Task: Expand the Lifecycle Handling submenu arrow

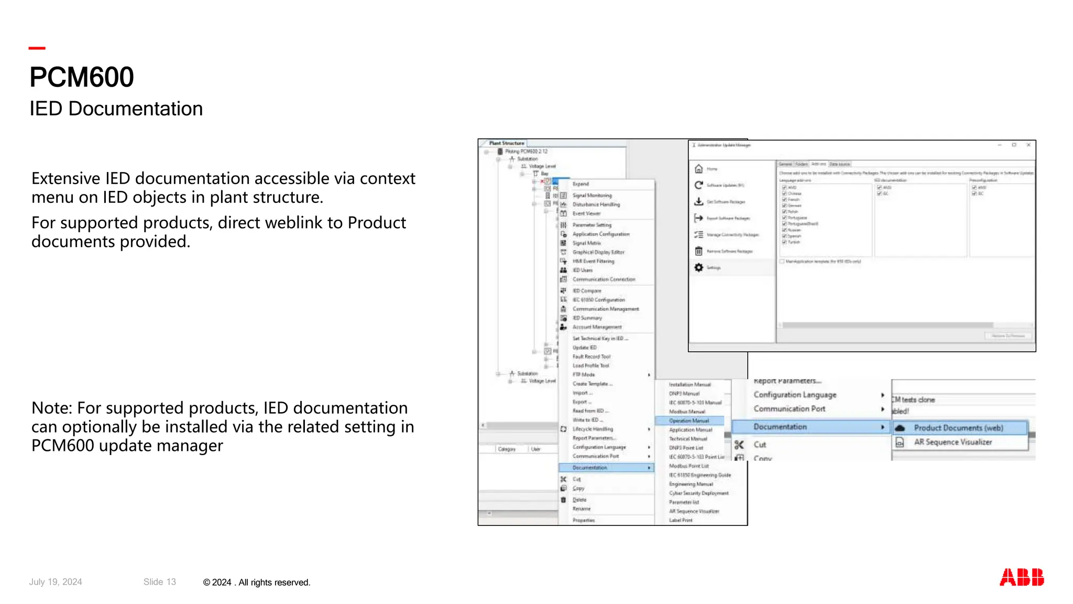Action: 649,429
